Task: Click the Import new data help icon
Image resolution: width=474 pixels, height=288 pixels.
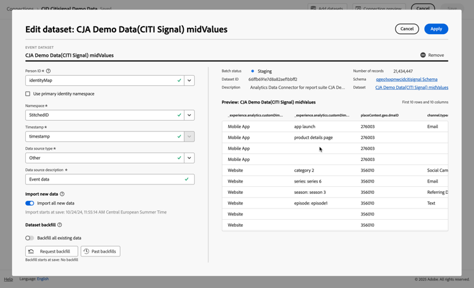Action: click(x=62, y=194)
